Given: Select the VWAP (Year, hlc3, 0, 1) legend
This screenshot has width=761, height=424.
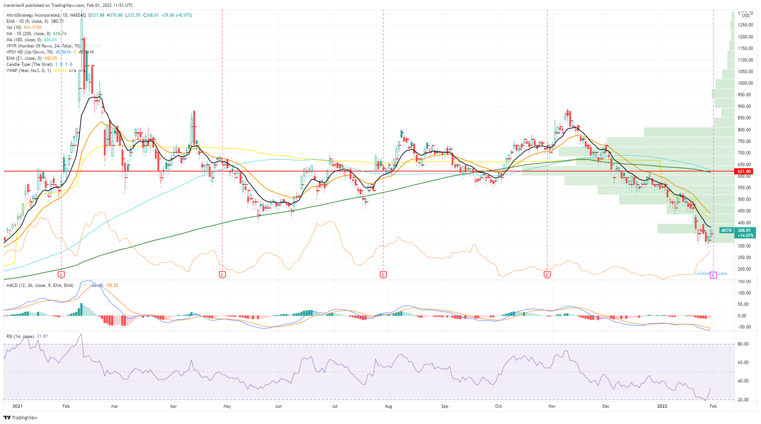Looking at the screenshot, I should (x=29, y=71).
